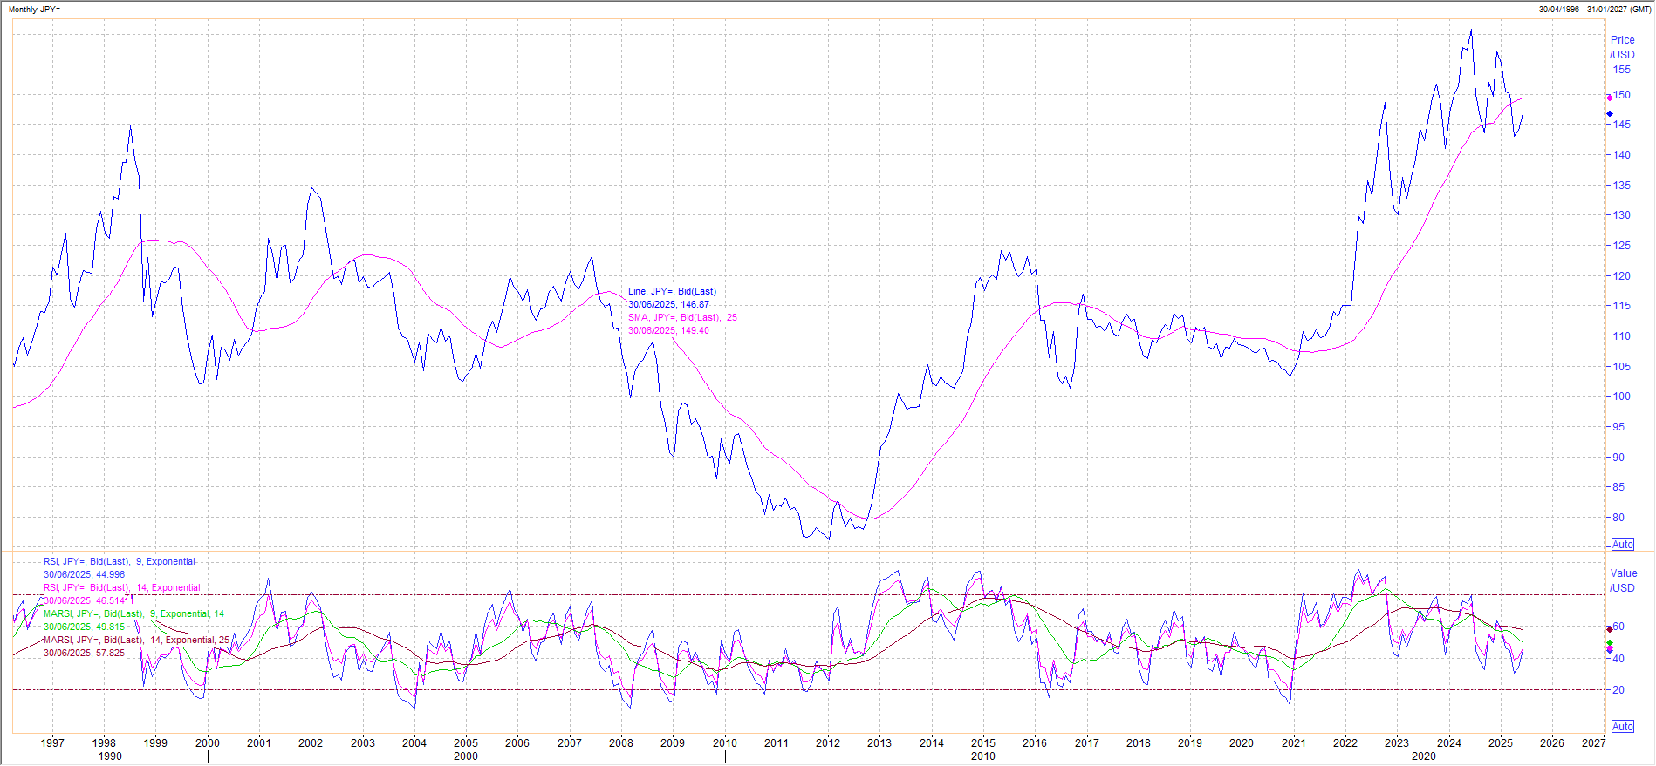Screen dimensions: 1656x766
Task: Select the legend 'MARSI, JPY=, Bid(Last), 9, Exponential, 14'
Action: click(133, 614)
